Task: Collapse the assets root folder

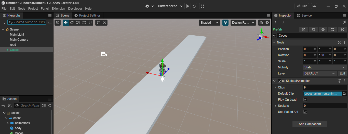Action: (4, 113)
